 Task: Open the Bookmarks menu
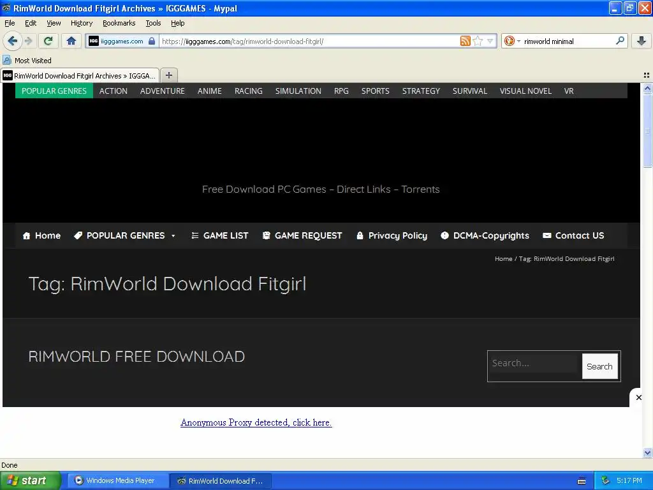[119, 23]
